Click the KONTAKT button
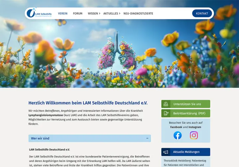 (x=202, y=13)
